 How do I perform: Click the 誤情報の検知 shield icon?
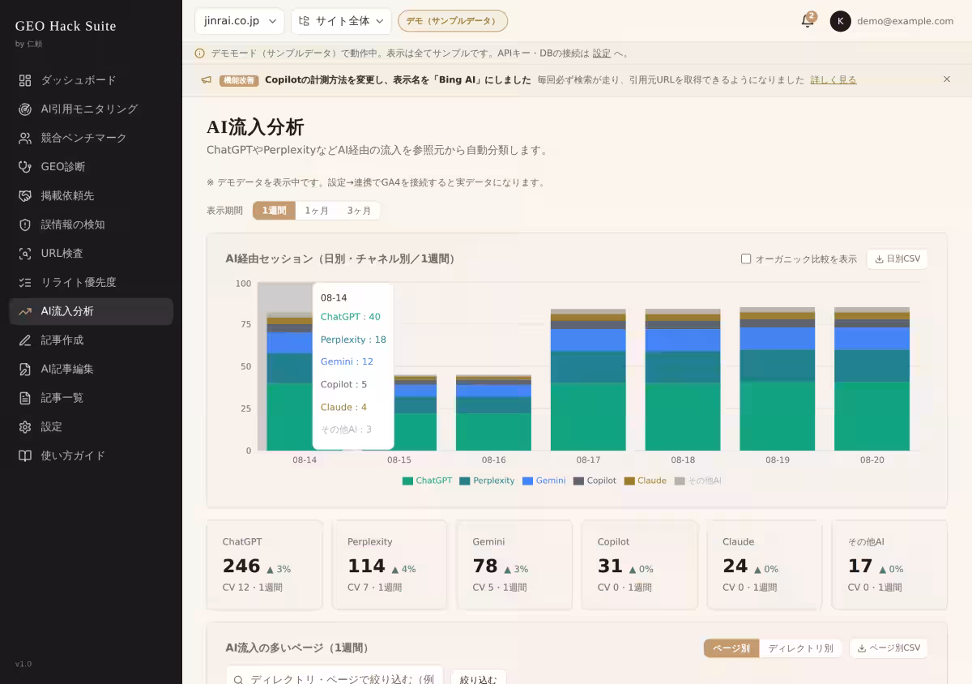tap(25, 224)
